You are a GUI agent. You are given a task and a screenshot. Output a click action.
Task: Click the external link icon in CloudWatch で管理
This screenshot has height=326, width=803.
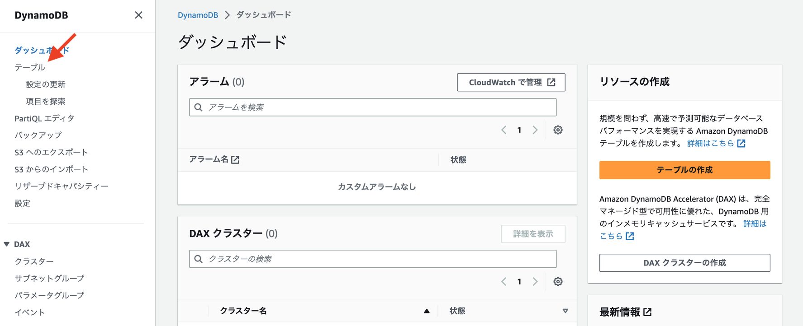pyautogui.click(x=551, y=82)
